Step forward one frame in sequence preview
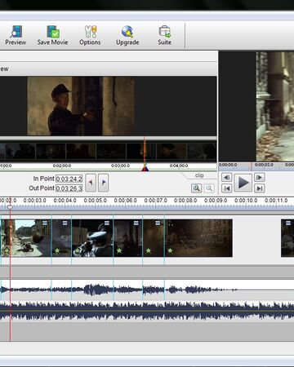The width and height of the screenshot is (294, 367). [x=259, y=178]
